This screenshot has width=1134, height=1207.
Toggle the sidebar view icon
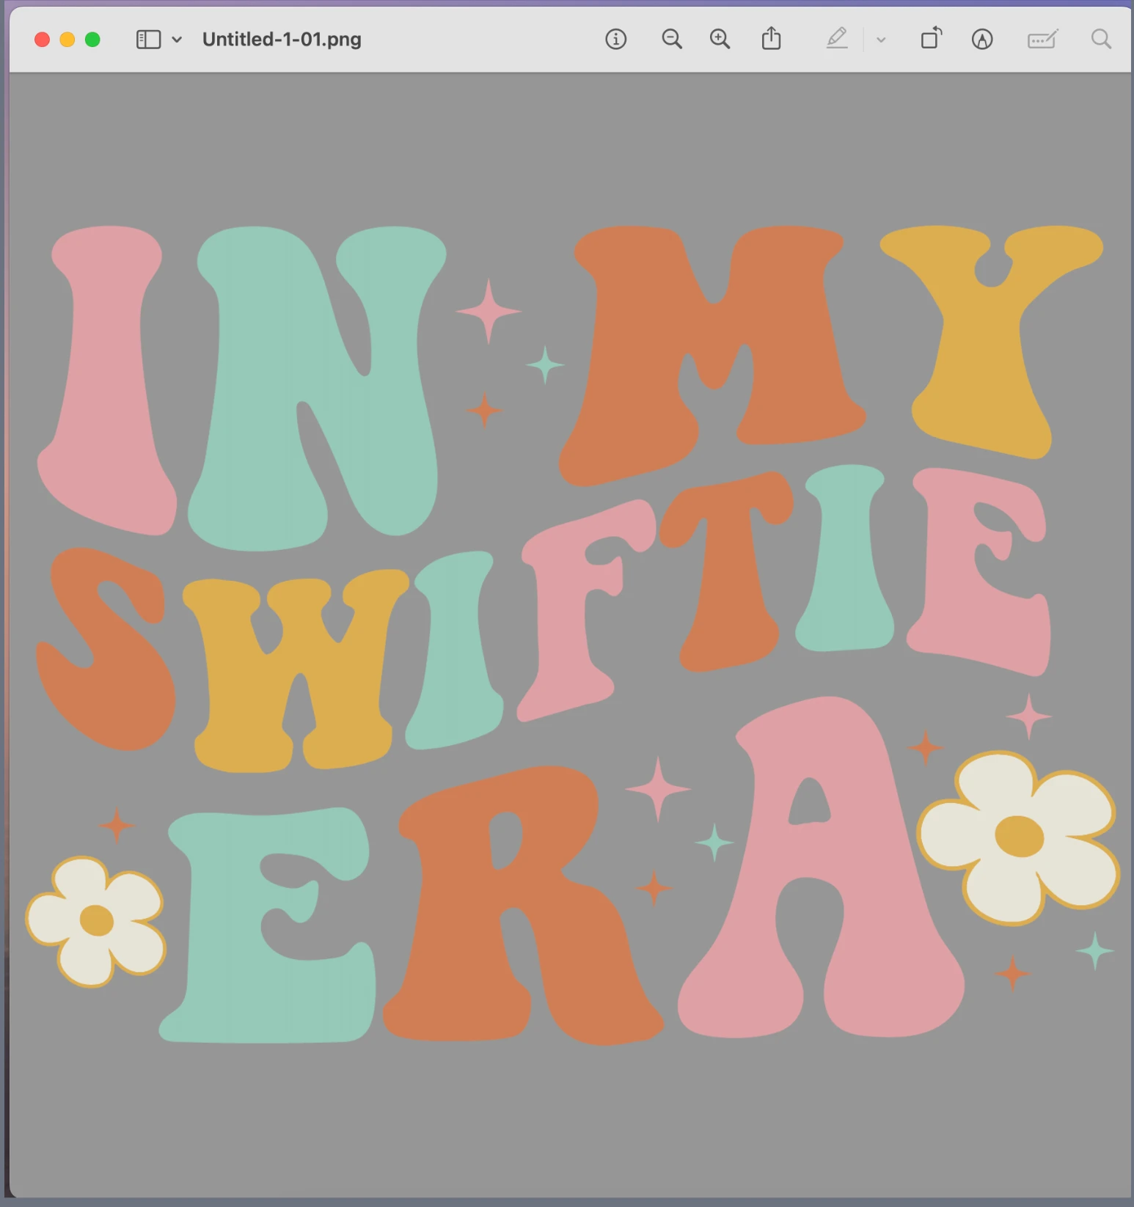coord(148,40)
